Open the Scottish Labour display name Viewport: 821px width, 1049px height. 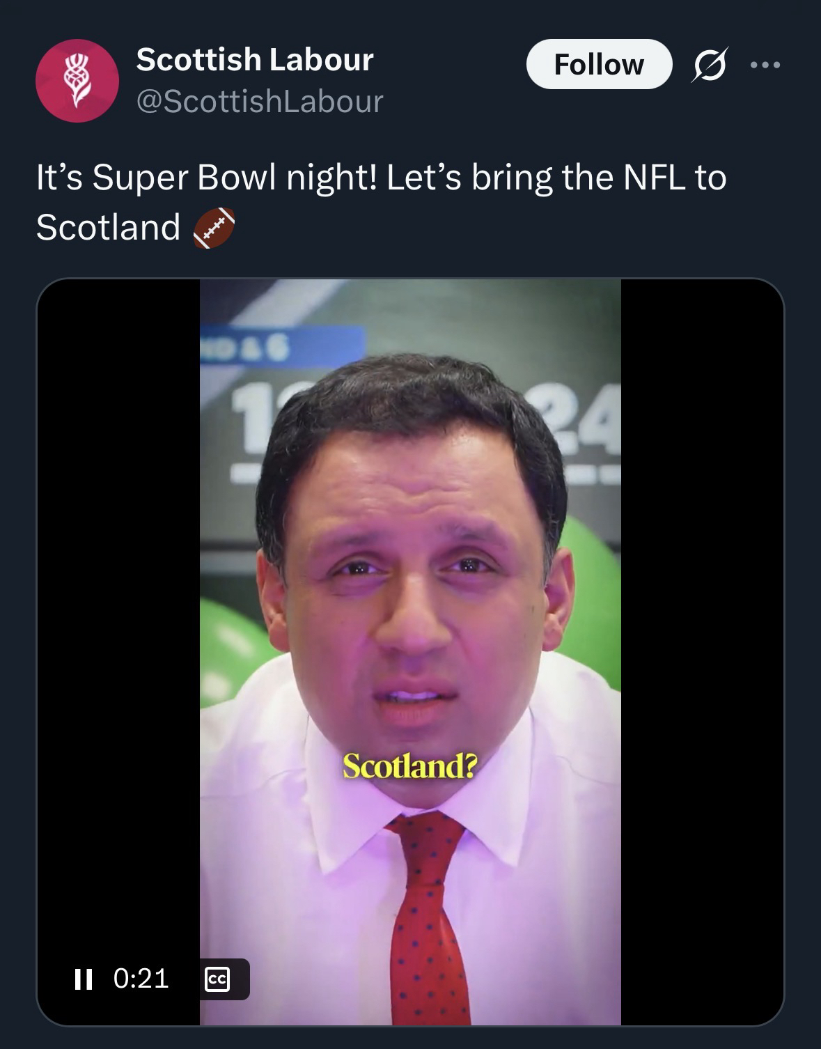[x=255, y=60]
